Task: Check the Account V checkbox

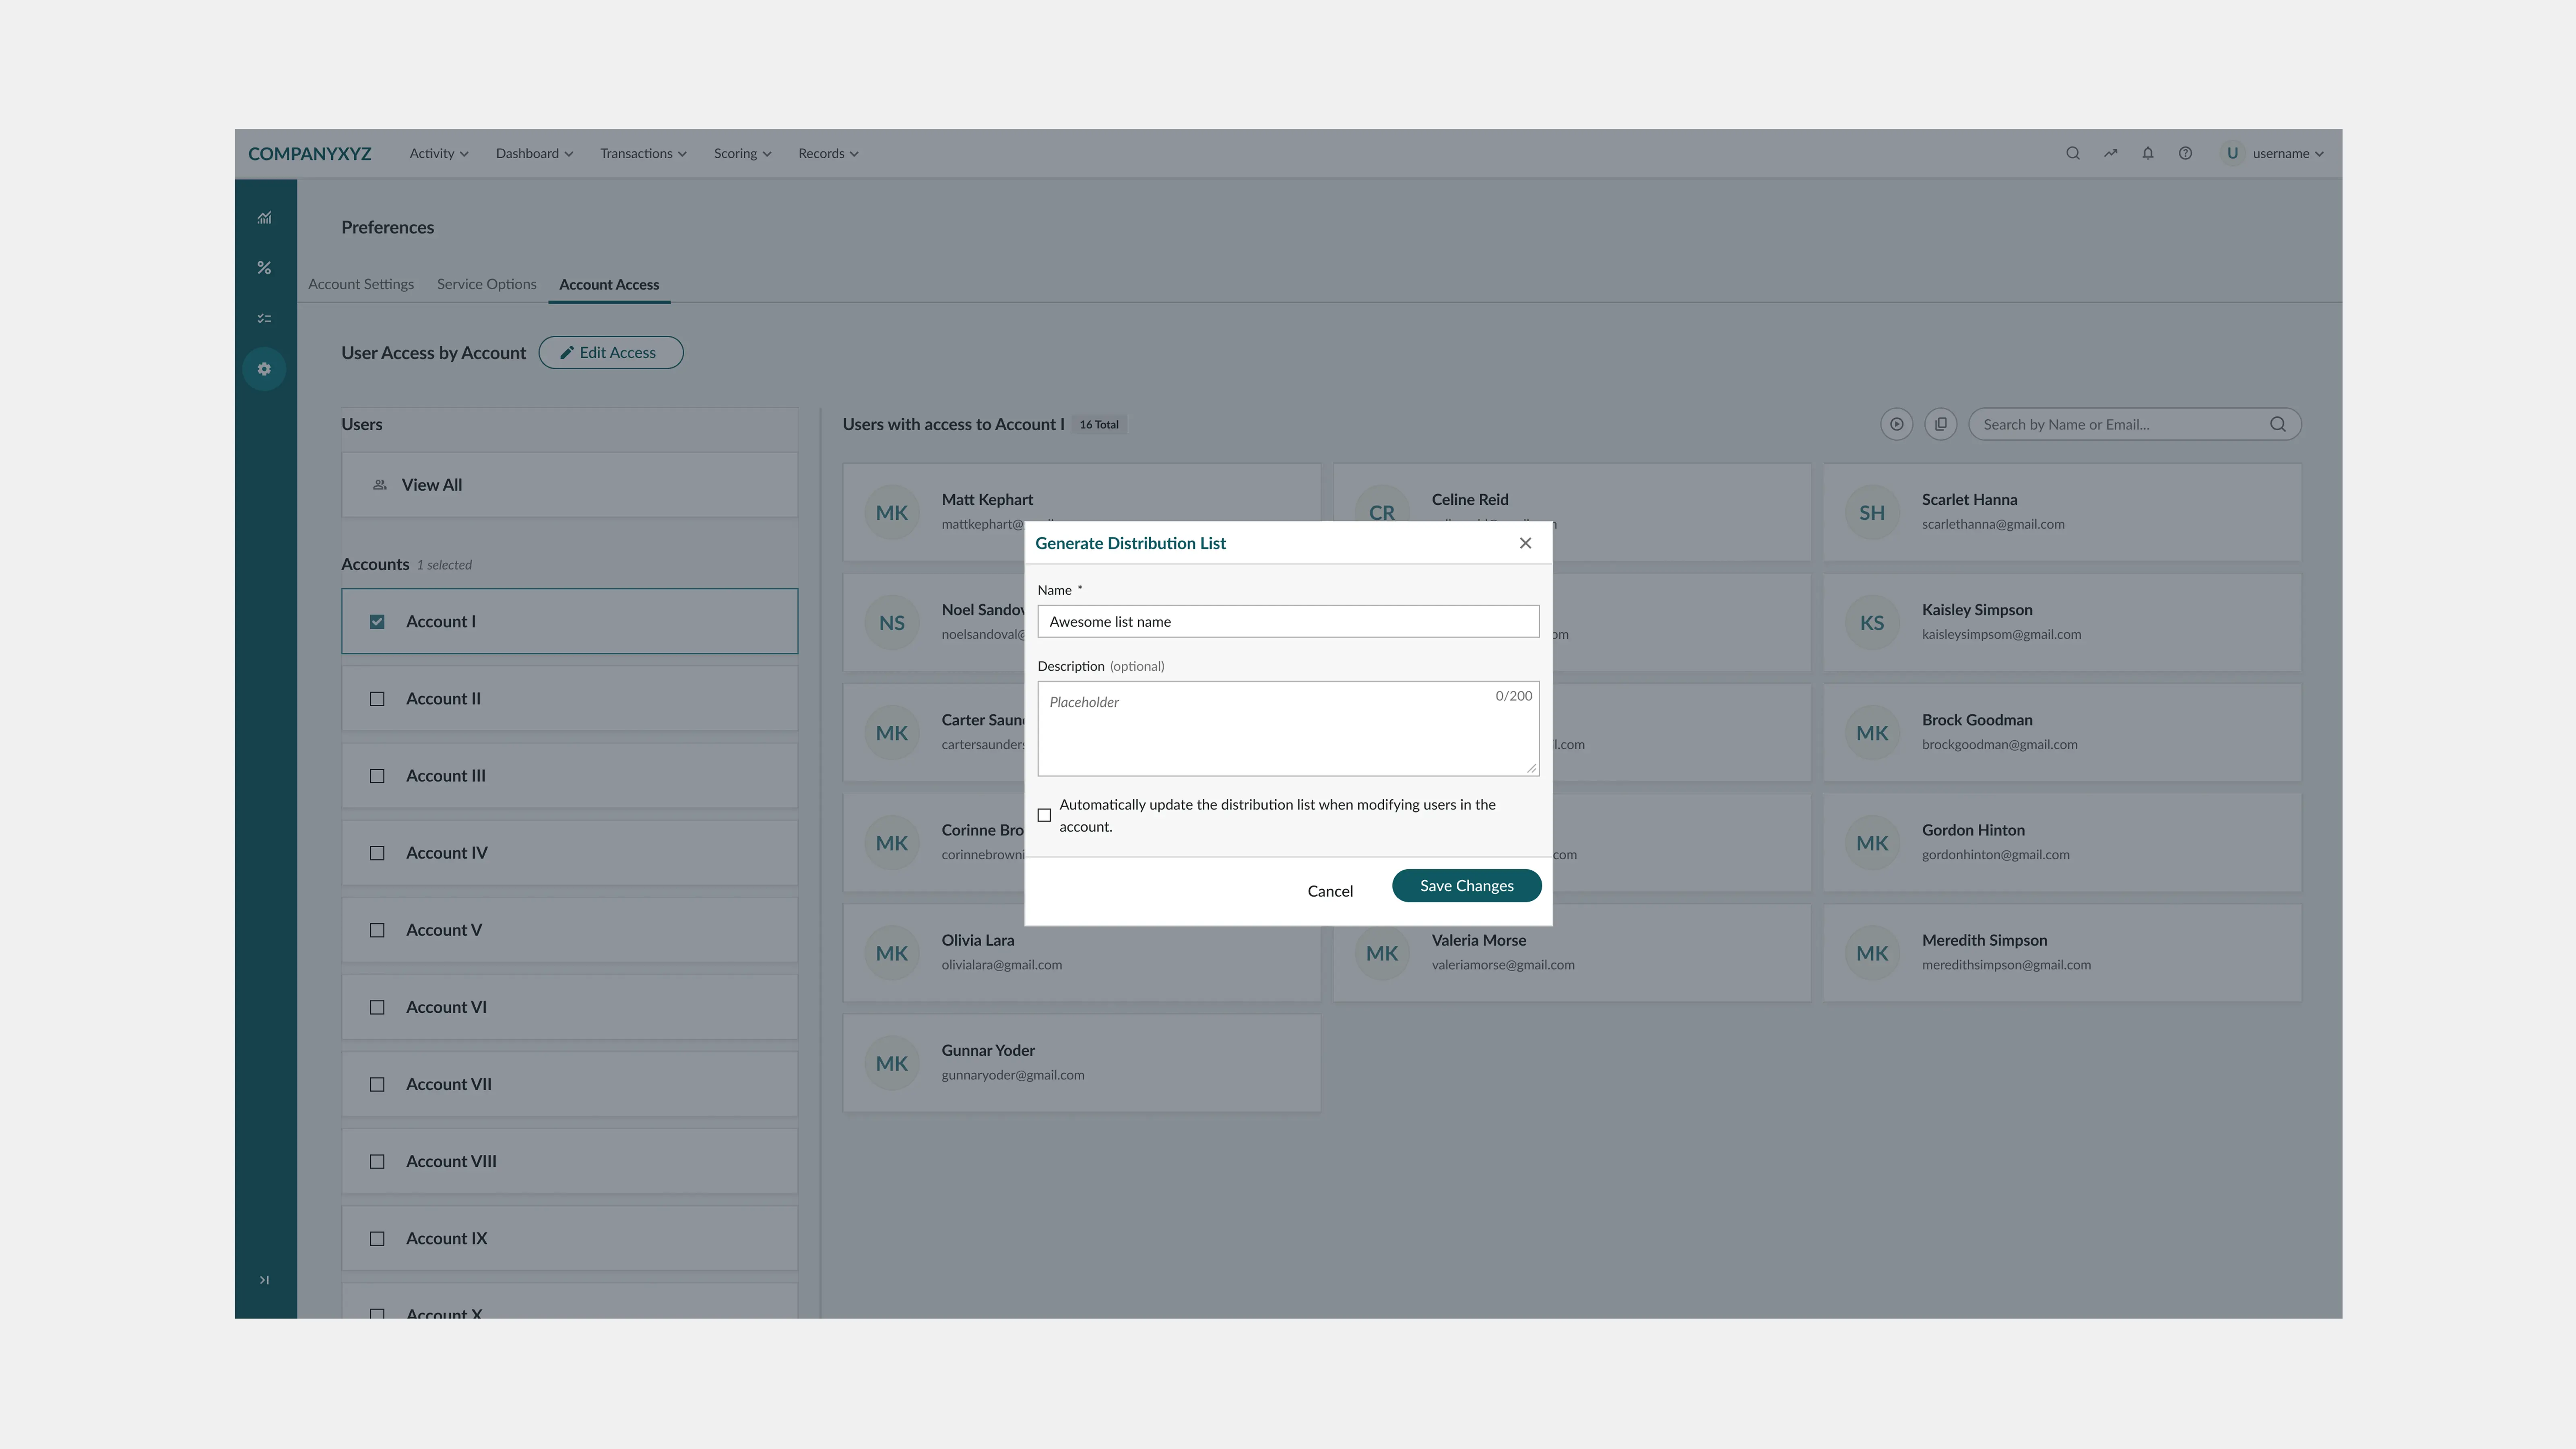Action: (377, 930)
